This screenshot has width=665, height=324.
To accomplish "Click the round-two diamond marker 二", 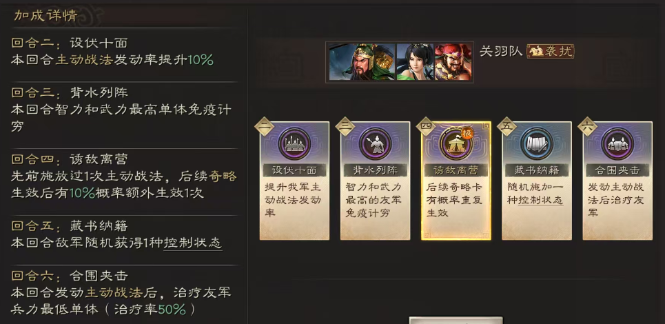I will 264,126.
